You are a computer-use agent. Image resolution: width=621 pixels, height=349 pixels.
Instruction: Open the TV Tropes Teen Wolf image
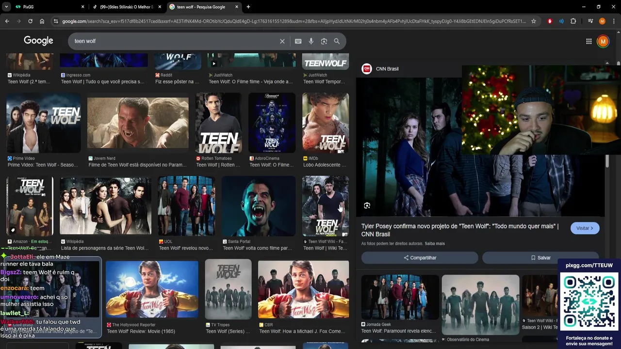pos(228,289)
